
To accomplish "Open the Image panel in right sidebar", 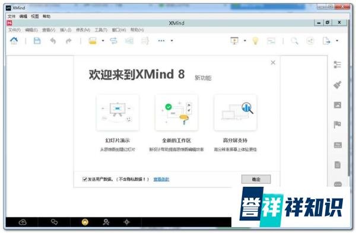I will click(x=338, y=105).
